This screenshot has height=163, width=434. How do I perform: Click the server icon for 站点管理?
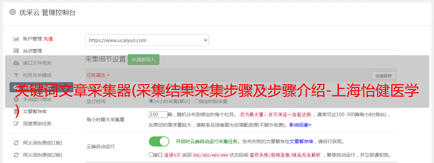[16, 51]
